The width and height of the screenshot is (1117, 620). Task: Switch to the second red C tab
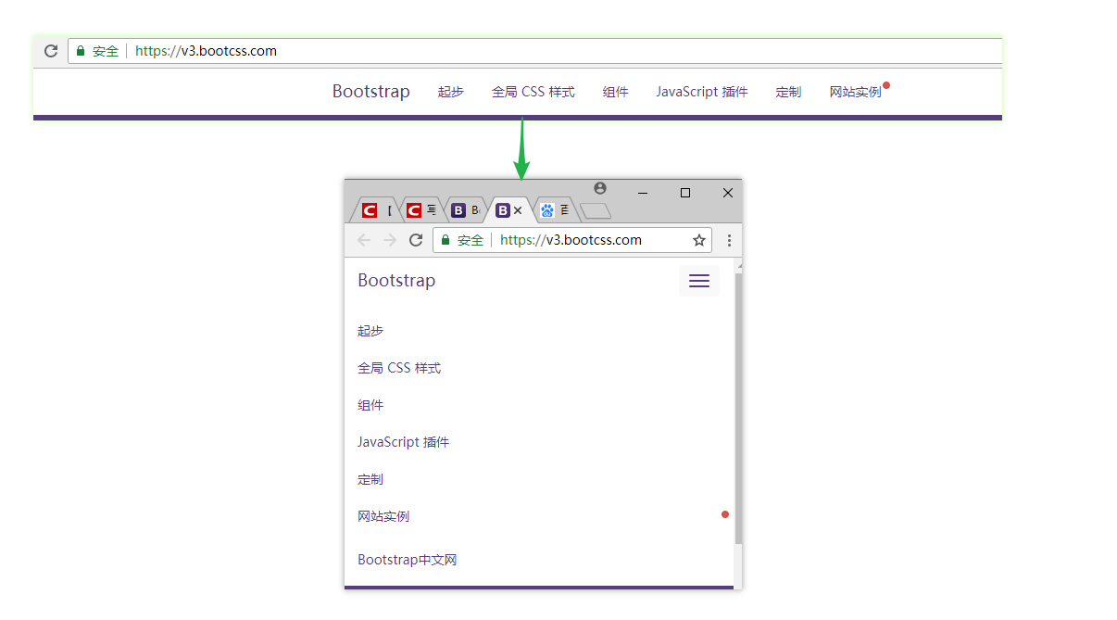[421, 210]
